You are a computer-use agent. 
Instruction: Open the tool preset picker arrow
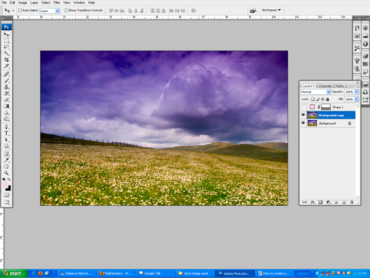[x=13, y=10]
